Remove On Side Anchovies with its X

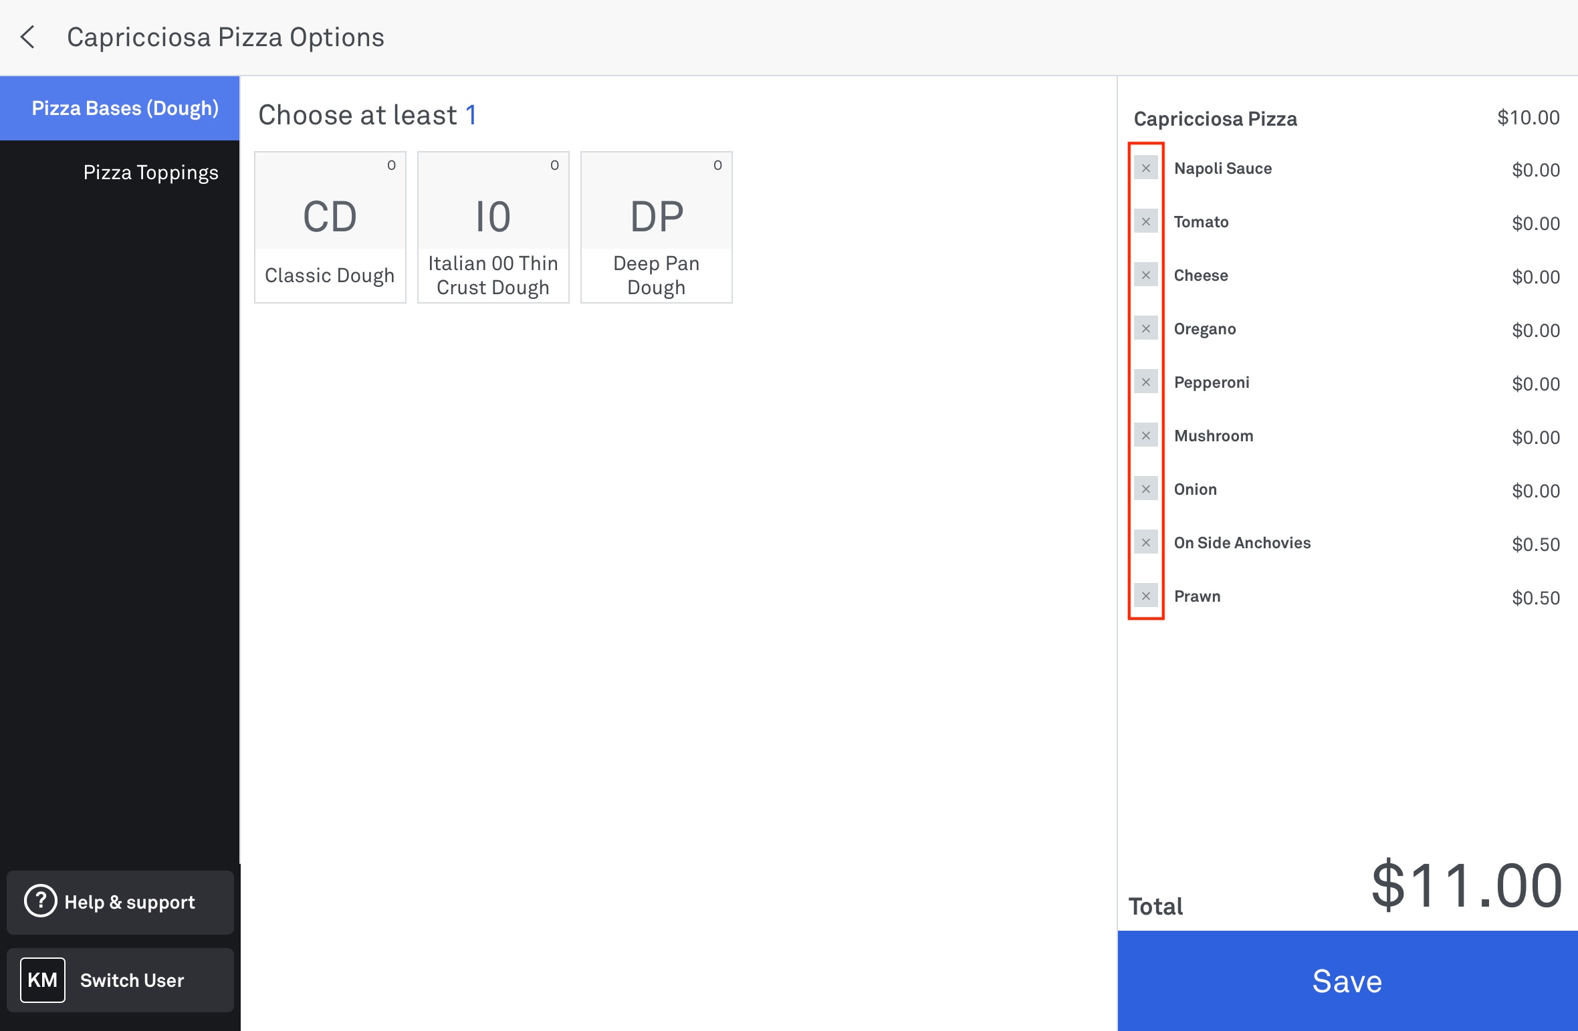(x=1146, y=542)
